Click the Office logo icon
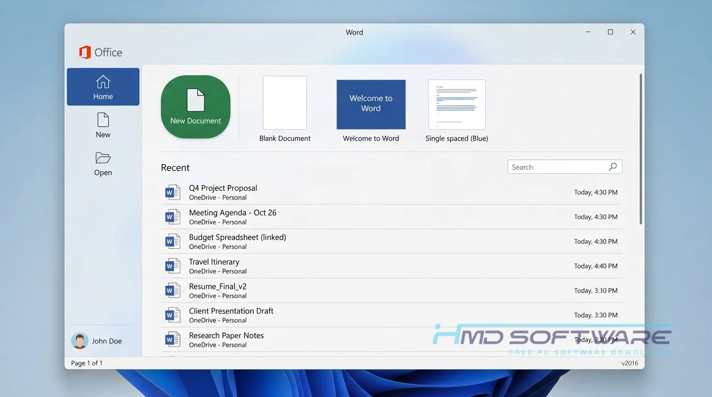 pos(85,52)
